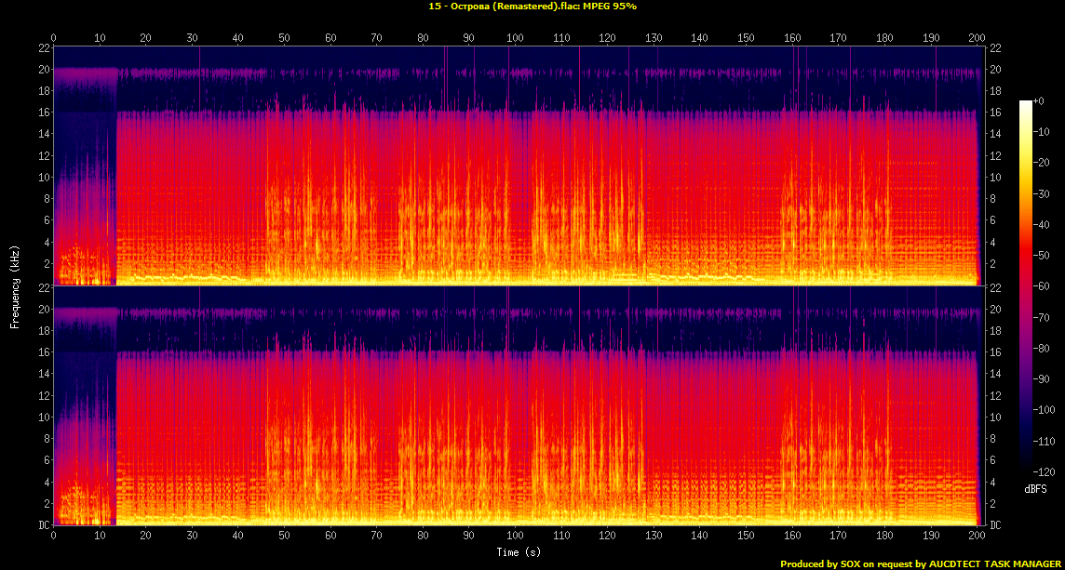This screenshot has width=1065, height=570.
Task: Click the 0 mark on bottom time axis
Action: pyautogui.click(x=54, y=537)
